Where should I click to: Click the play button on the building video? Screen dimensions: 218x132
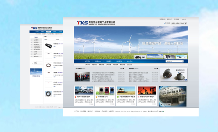tap(162, 105)
